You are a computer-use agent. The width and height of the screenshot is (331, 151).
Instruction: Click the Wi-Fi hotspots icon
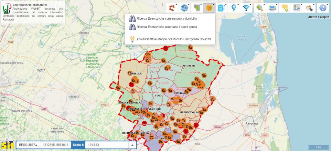click(247, 7)
